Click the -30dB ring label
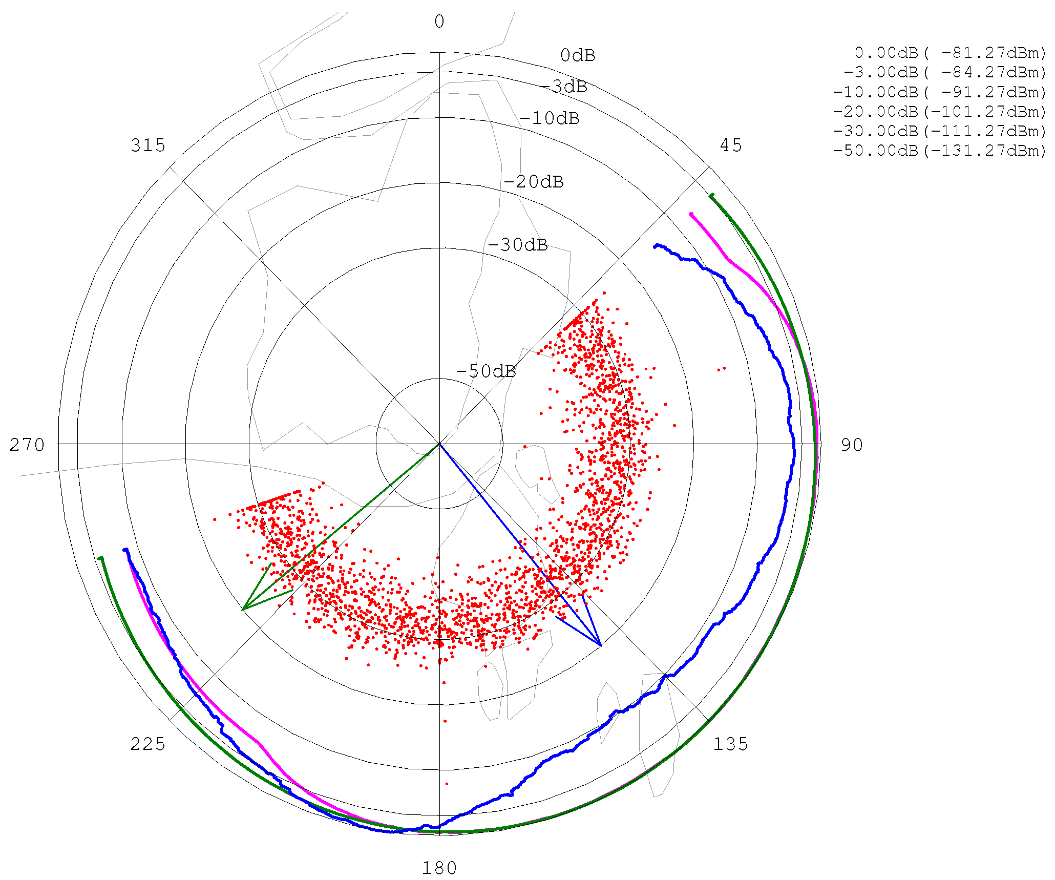 pos(518,245)
